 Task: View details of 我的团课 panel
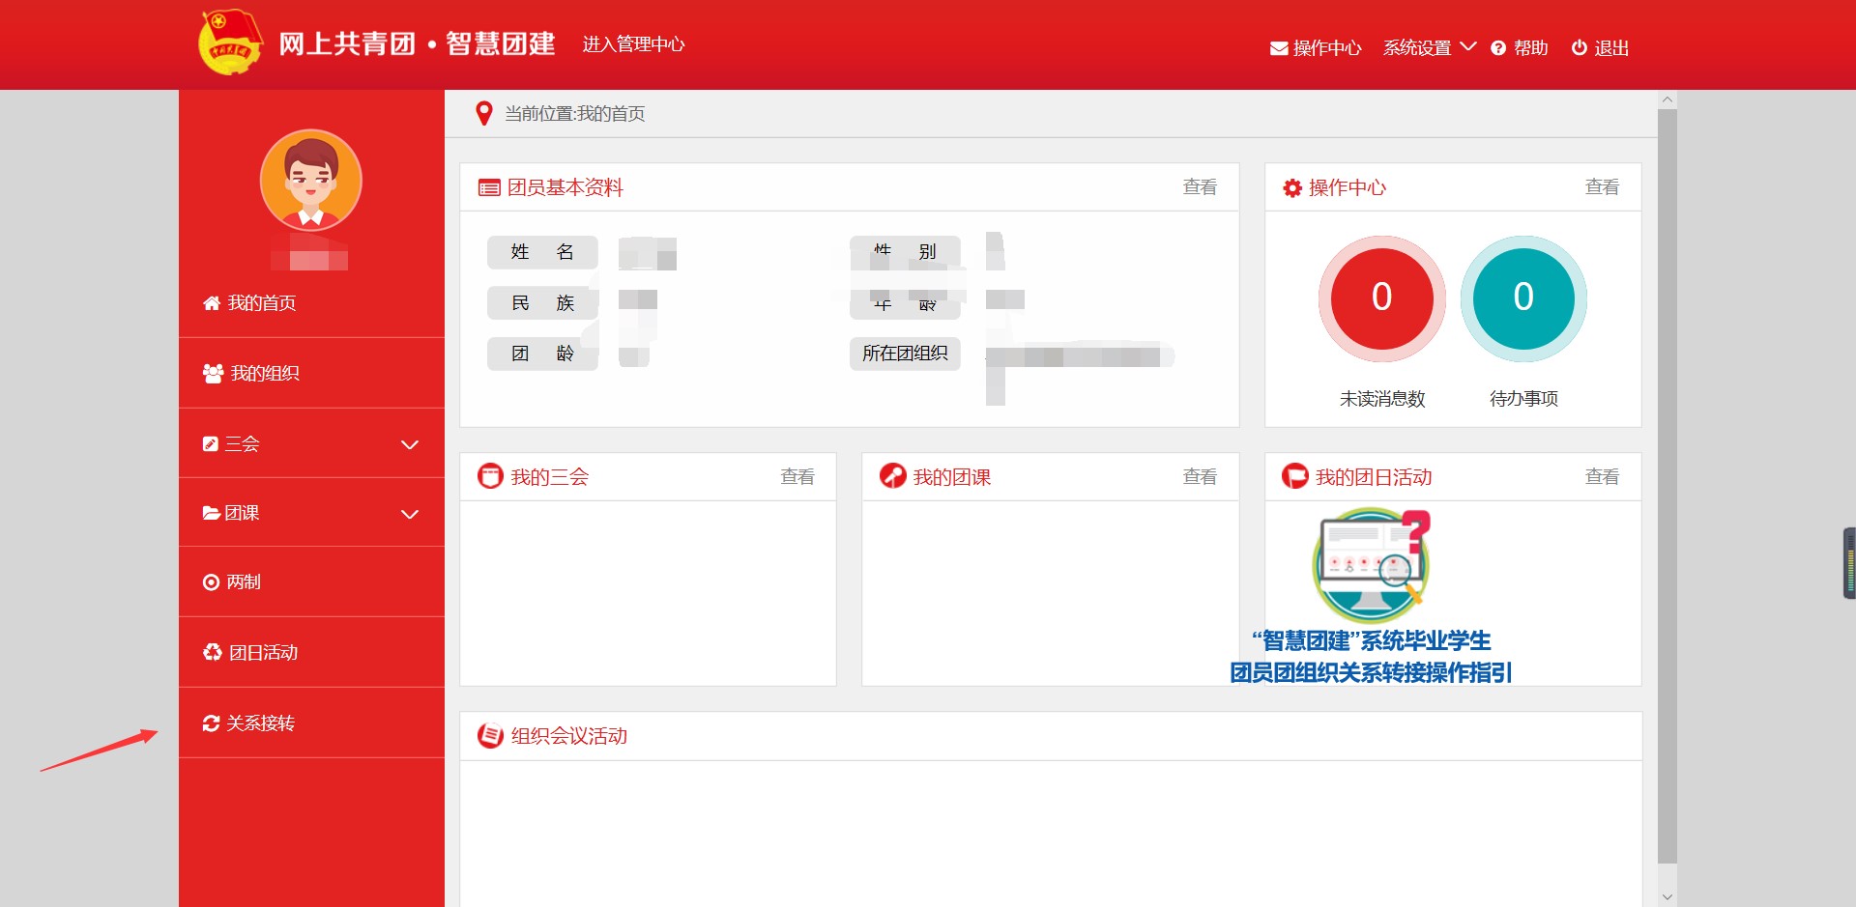point(1199,477)
